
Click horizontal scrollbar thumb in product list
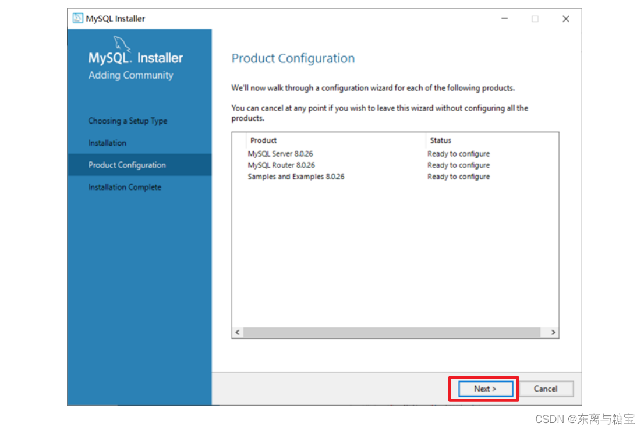(x=392, y=332)
